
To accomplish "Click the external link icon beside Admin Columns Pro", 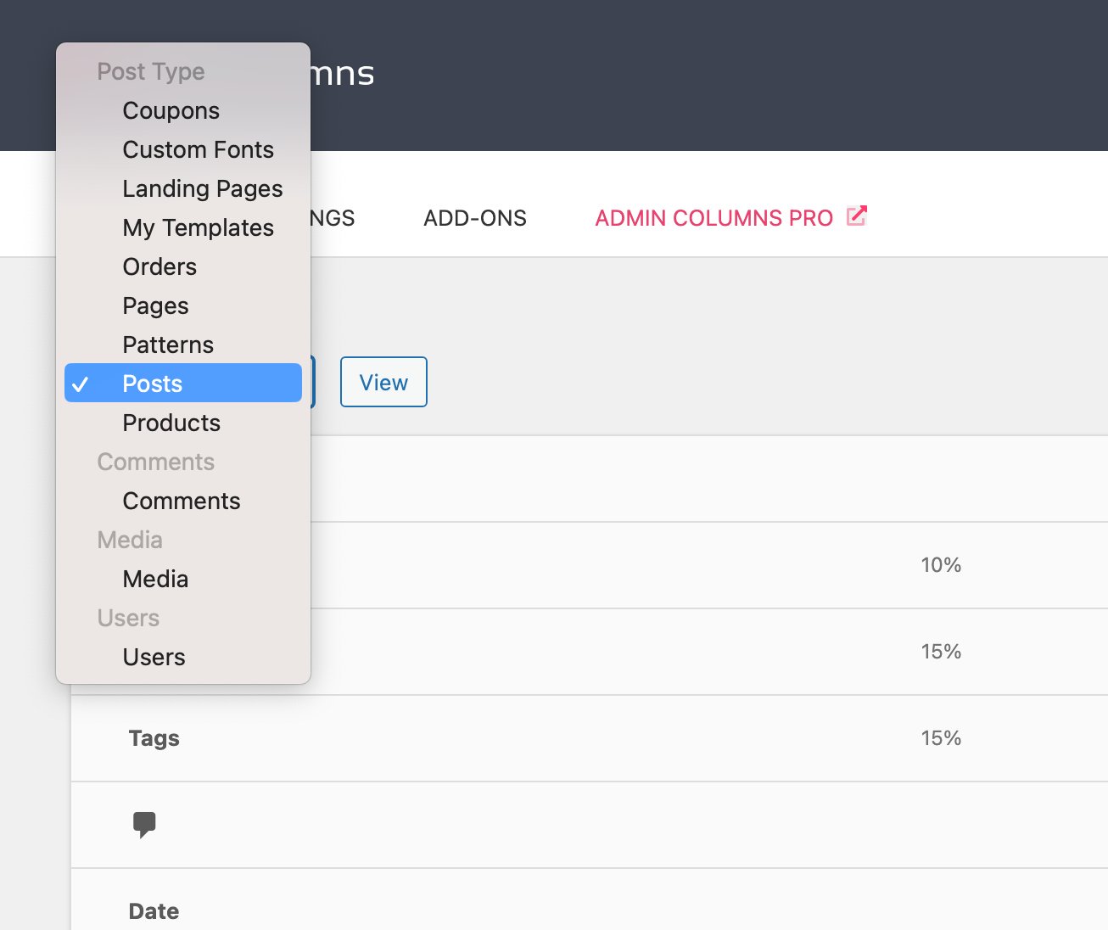I will pos(857,216).
